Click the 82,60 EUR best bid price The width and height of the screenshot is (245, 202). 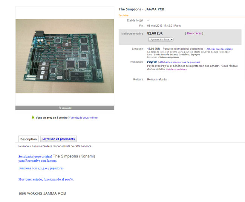155,33
